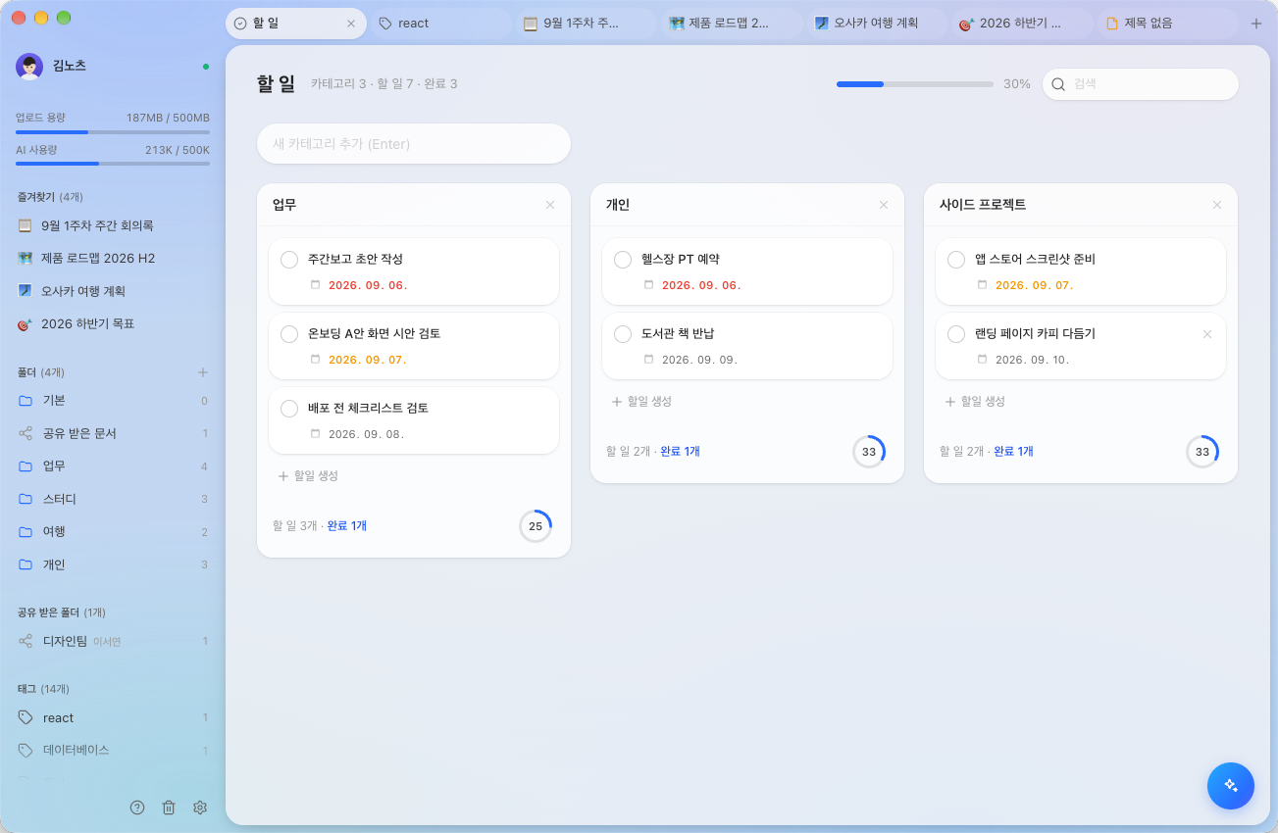The width and height of the screenshot is (1278, 833).
Task: Focus the 새 카테고리 추가 input
Action: point(414,144)
